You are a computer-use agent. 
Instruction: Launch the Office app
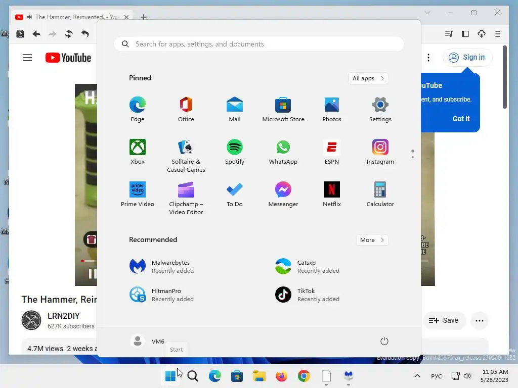pyautogui.click(x=186, y=110)
